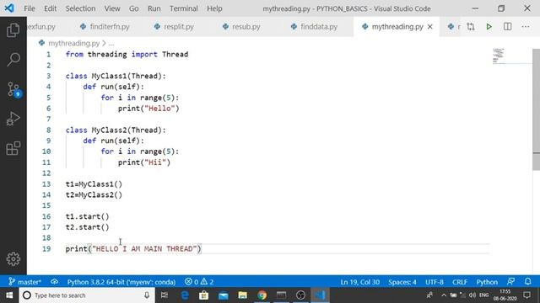Switch to resub.py tab
Image resolution: width=540 pixels, height=303 pixels.
[241, 26]
